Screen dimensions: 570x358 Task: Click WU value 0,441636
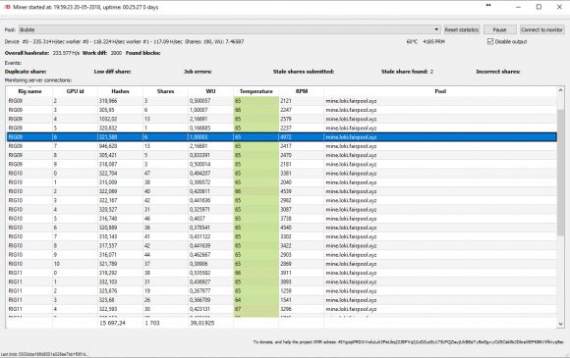[x=199, y=201]
